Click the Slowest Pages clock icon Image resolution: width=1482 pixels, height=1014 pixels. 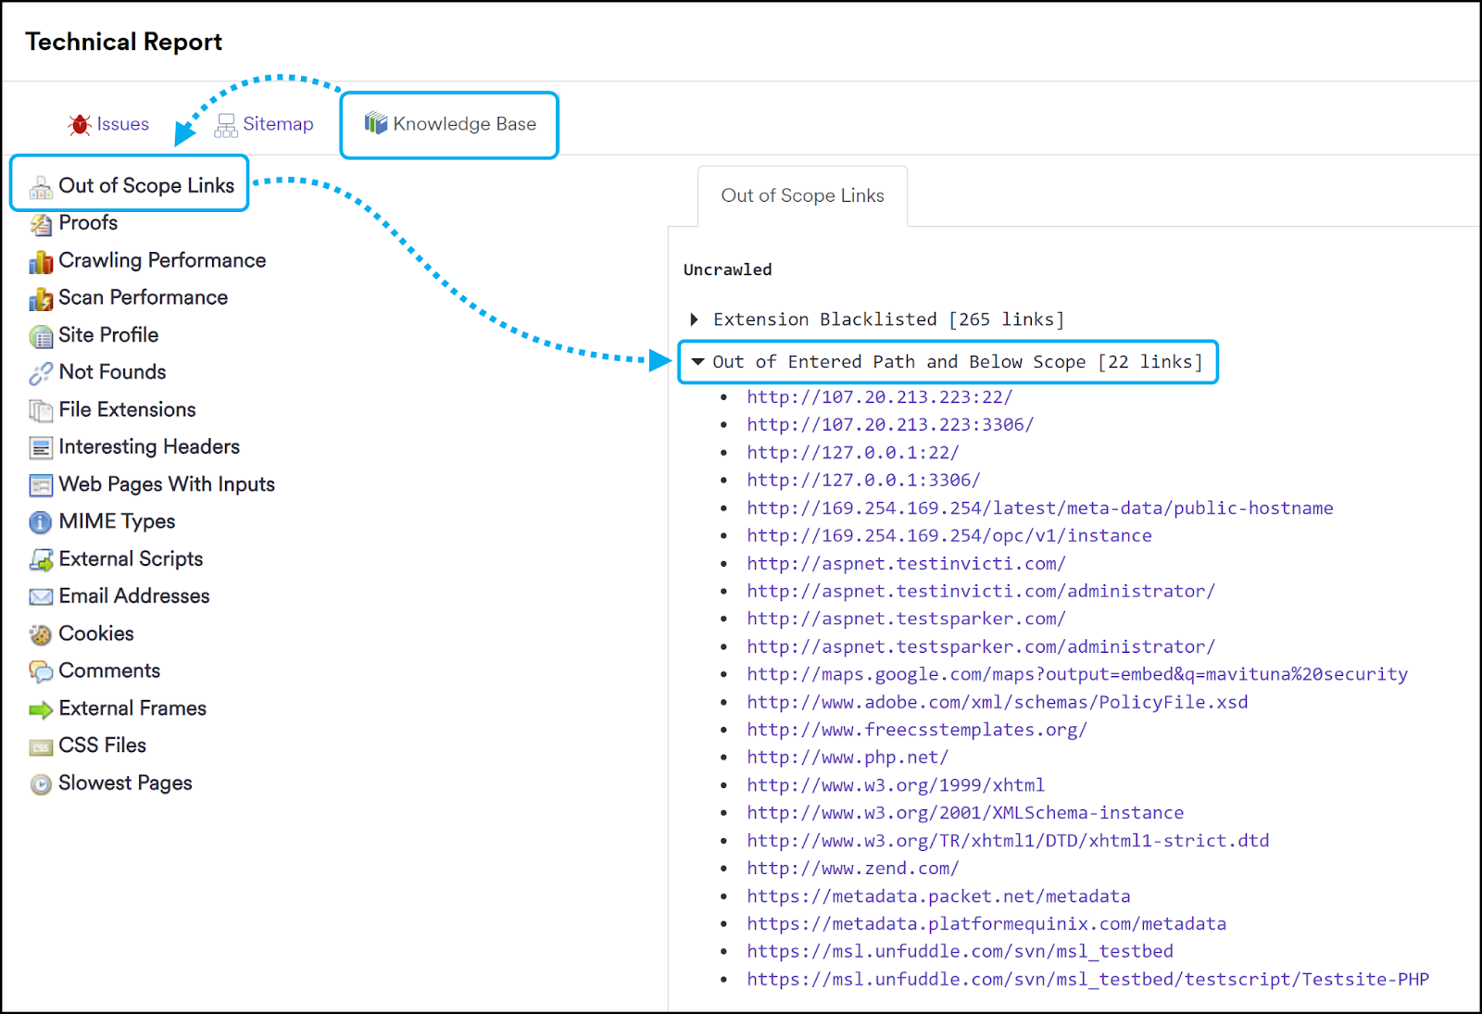41,784
